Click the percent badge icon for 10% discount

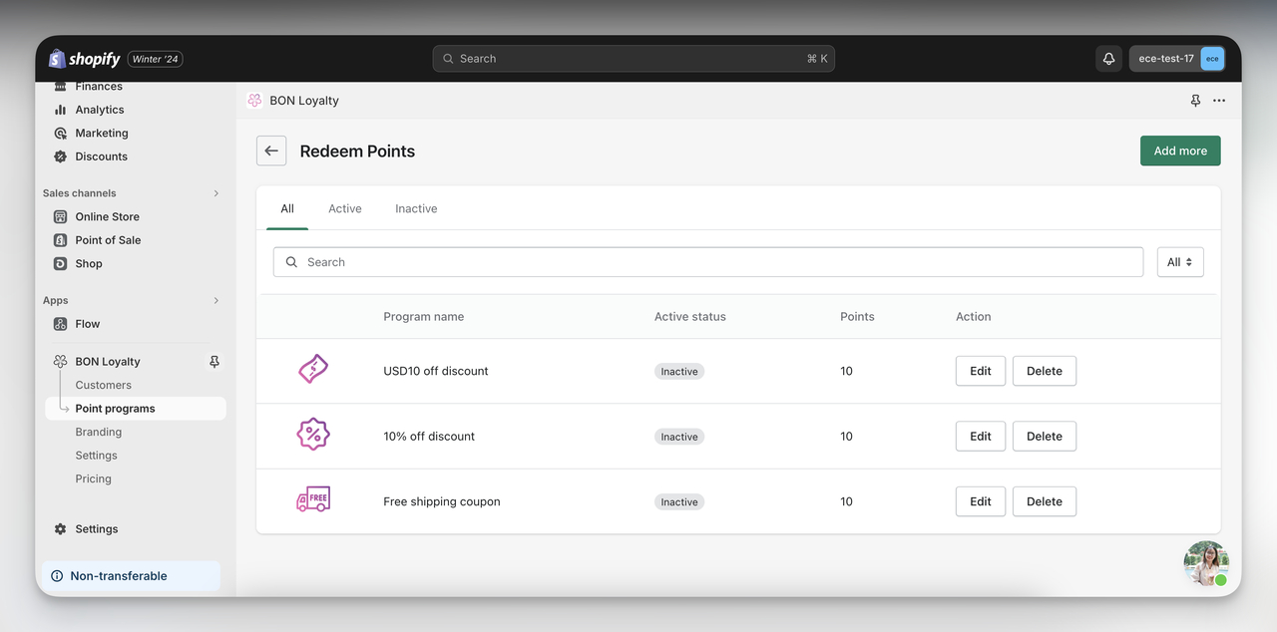(312, 435)
